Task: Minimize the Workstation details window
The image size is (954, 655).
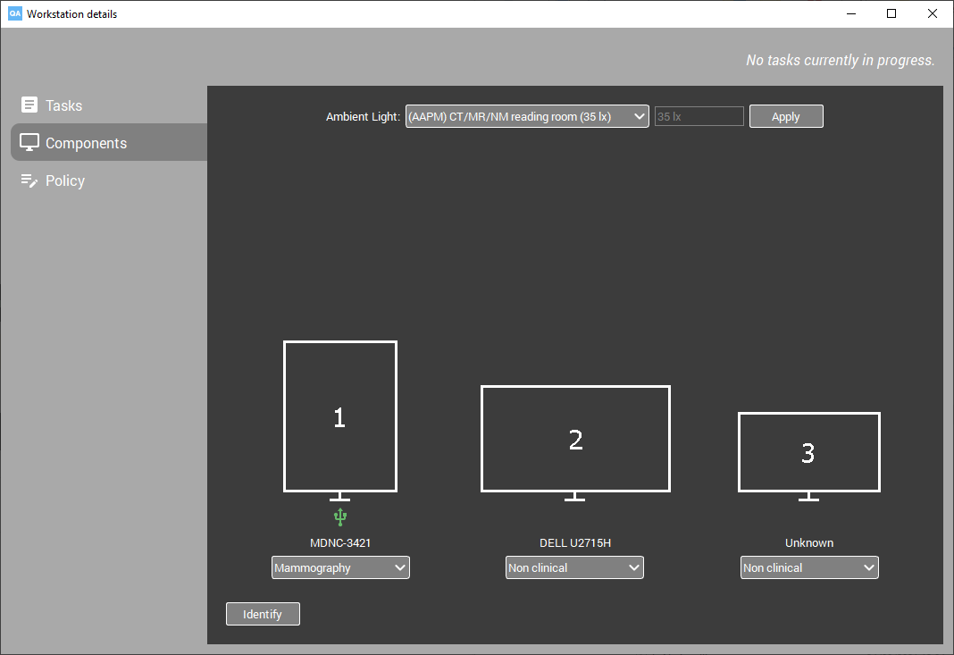Action: [851, 13]
